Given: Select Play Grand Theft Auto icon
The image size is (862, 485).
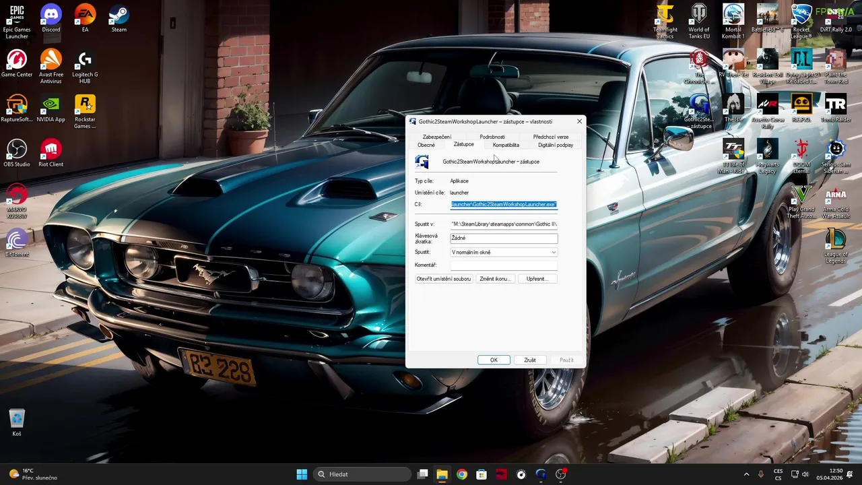Looking at the screenshot, I should pos(801,201).
